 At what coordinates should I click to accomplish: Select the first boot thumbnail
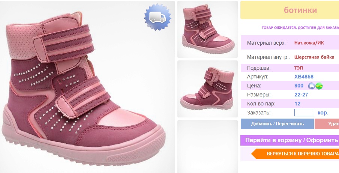(x=207, y=29)
